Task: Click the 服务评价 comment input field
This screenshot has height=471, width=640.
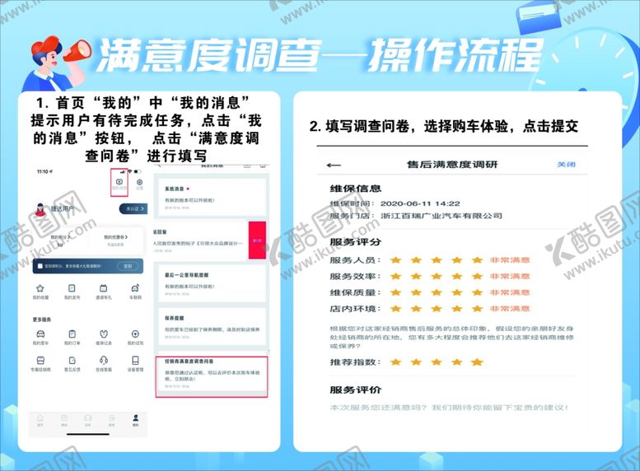Action: coord(449,408)
